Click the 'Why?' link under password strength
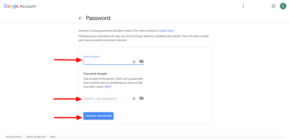Screen dimensions: 289x139 [x=108, y=87]
